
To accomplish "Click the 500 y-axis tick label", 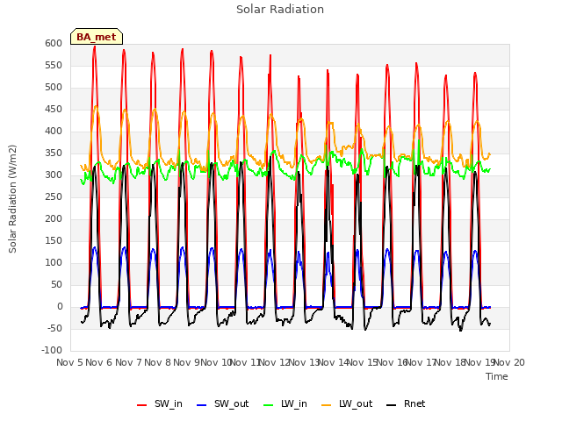I will pos(54,88).
